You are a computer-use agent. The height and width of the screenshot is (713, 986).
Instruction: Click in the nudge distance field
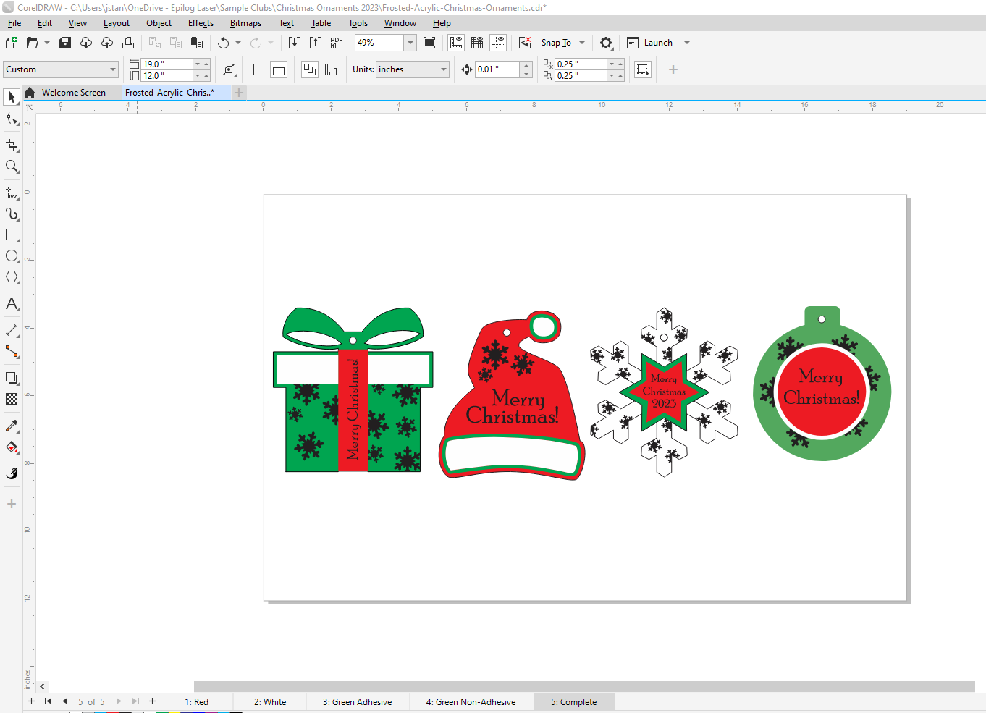pos(497,69)
